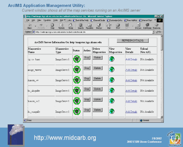
Task: Open the address bar dropdown arrow
Action: click(x=153, y=32)
